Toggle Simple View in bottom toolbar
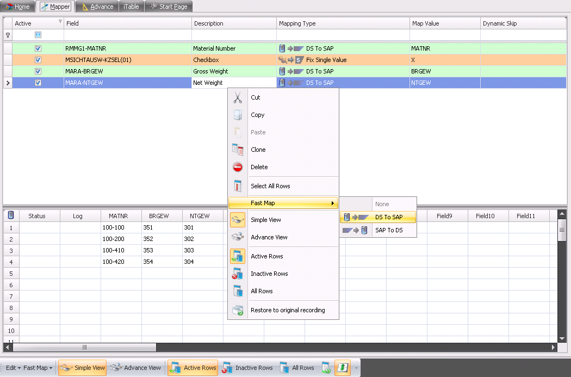Image resolution: width=571 pixels, height=377 pixels. tap(82, 368)
